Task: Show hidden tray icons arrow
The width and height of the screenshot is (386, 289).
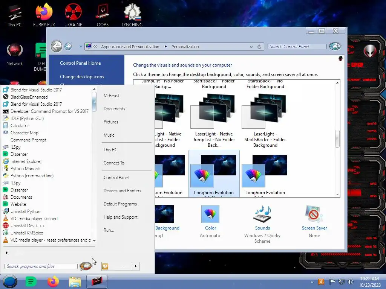Action: coord(312,282)
